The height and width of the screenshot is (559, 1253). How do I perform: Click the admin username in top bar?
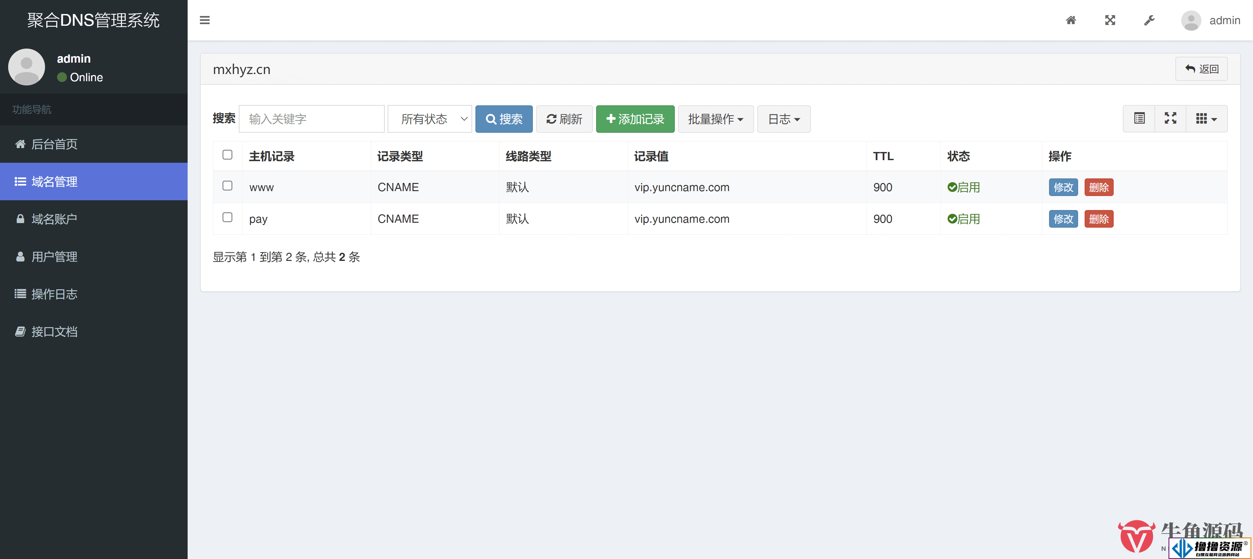[x=1224, y=21]
